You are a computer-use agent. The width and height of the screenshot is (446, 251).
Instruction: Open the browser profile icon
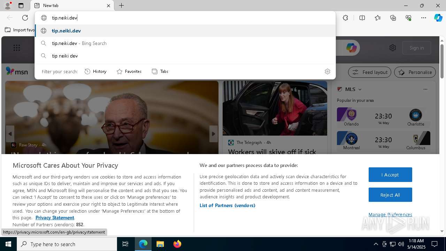8,6
